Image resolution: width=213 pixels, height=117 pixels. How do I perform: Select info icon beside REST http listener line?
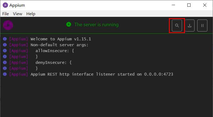point(5,74)
